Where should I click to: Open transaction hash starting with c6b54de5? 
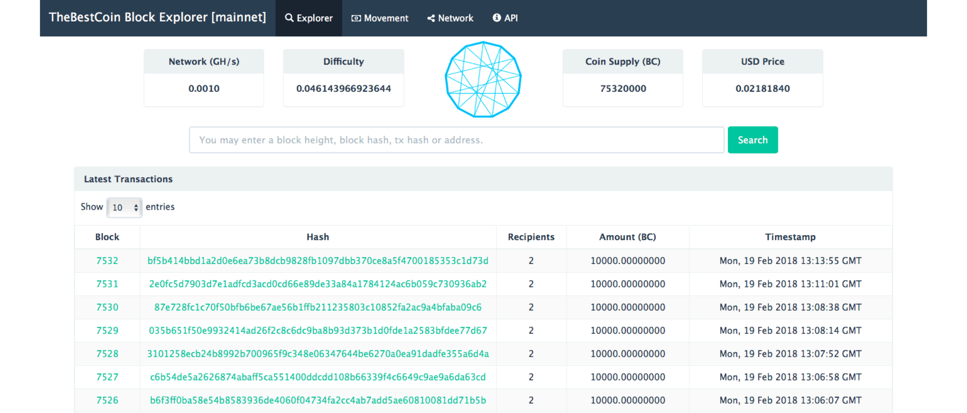(318, 377)
